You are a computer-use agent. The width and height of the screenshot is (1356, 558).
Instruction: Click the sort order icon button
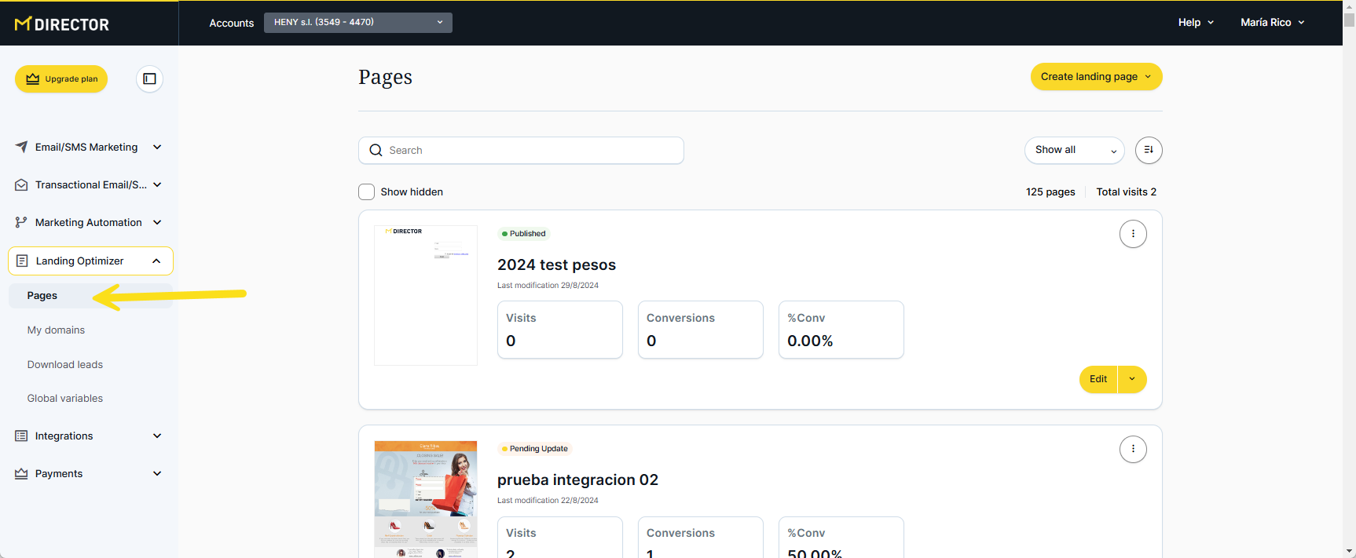coord(1148,150)
